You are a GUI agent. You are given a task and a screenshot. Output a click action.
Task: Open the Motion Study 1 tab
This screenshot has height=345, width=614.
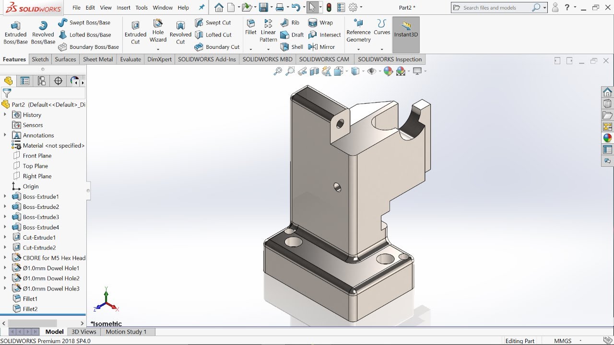pyautogui.click(x=126, y=332)
